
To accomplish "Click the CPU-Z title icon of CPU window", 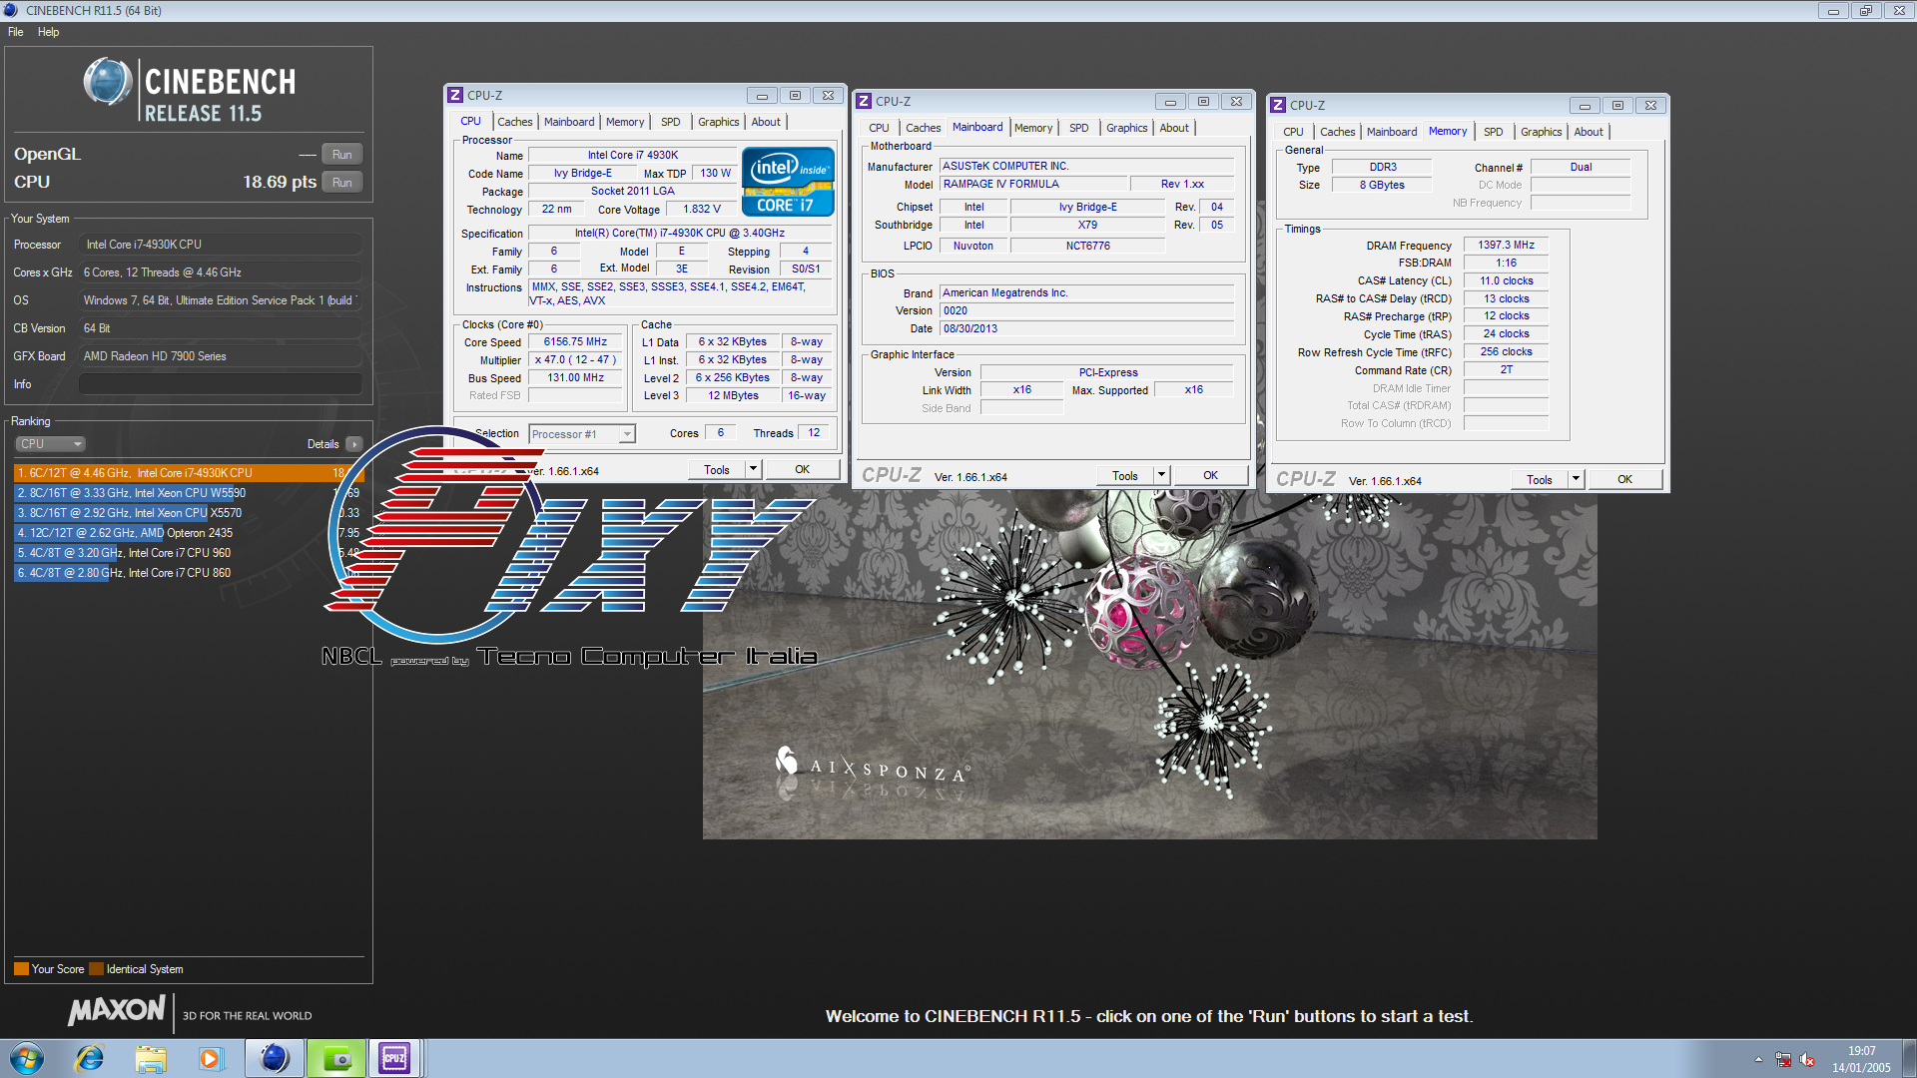I will pos(455,96).
